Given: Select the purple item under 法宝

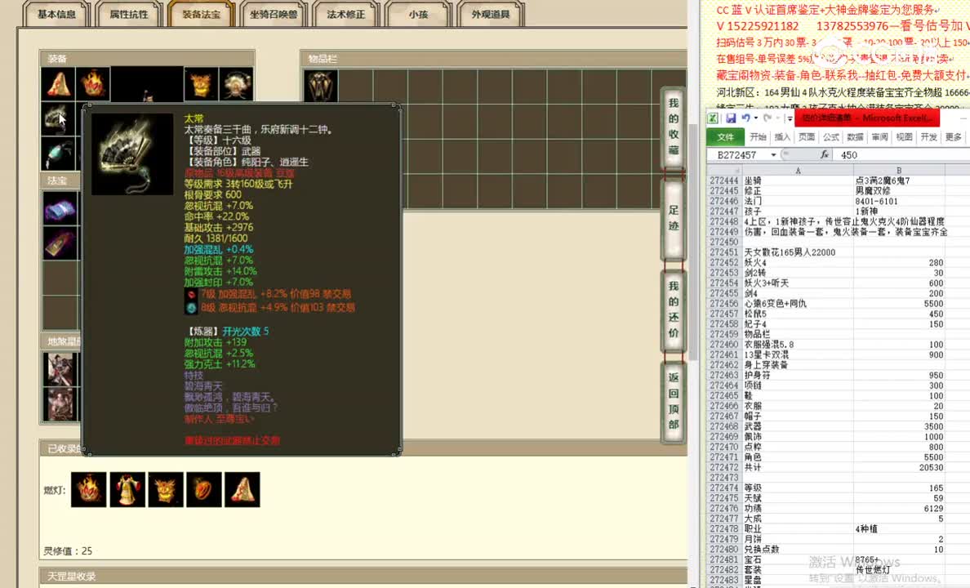Looking at the screenshot, I should 60,243.
